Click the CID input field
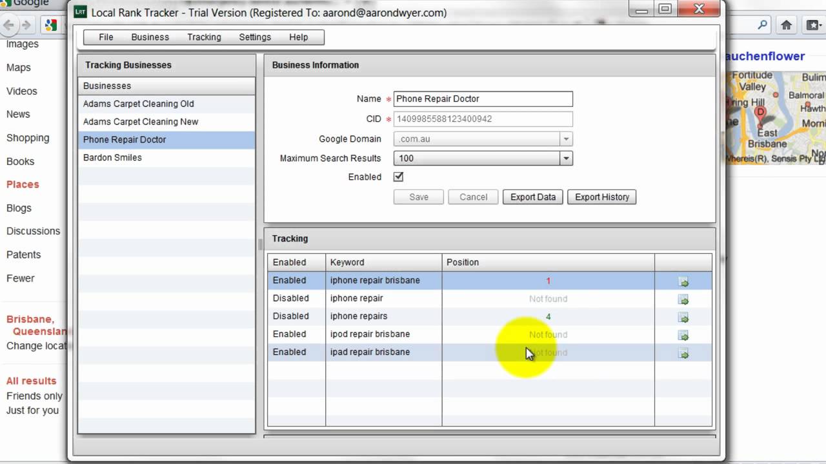The width and height of the screenshot is (826, 464). (483, 119)
